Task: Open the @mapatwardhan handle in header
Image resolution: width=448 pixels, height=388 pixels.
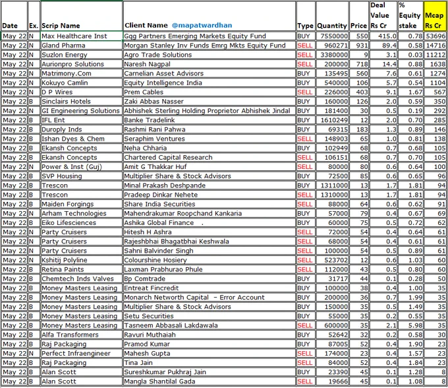Action: (x=202, y=26)
